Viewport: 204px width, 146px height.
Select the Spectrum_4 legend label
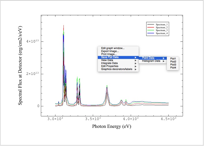162,34
